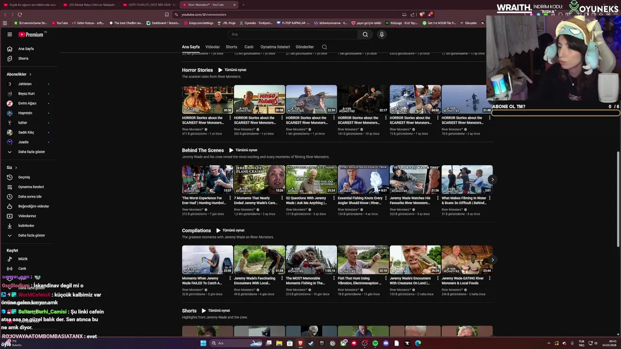The image size is (621, 349).
Task: Switch to GOTH PLAYLIST browser tab
Action: point(149,5)
